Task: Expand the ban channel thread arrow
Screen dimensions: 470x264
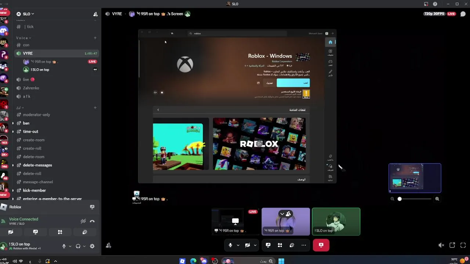Action: pos(13,123)
